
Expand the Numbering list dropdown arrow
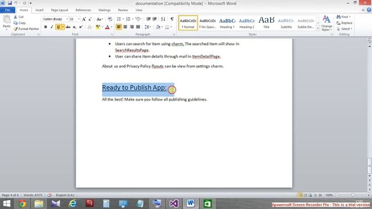[133, 19]
